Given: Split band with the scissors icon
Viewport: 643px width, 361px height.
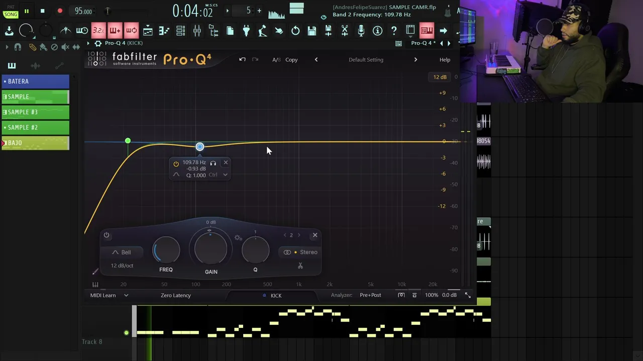Looking at the screenshot, I should pyautogui.click(x=300, y=266).
